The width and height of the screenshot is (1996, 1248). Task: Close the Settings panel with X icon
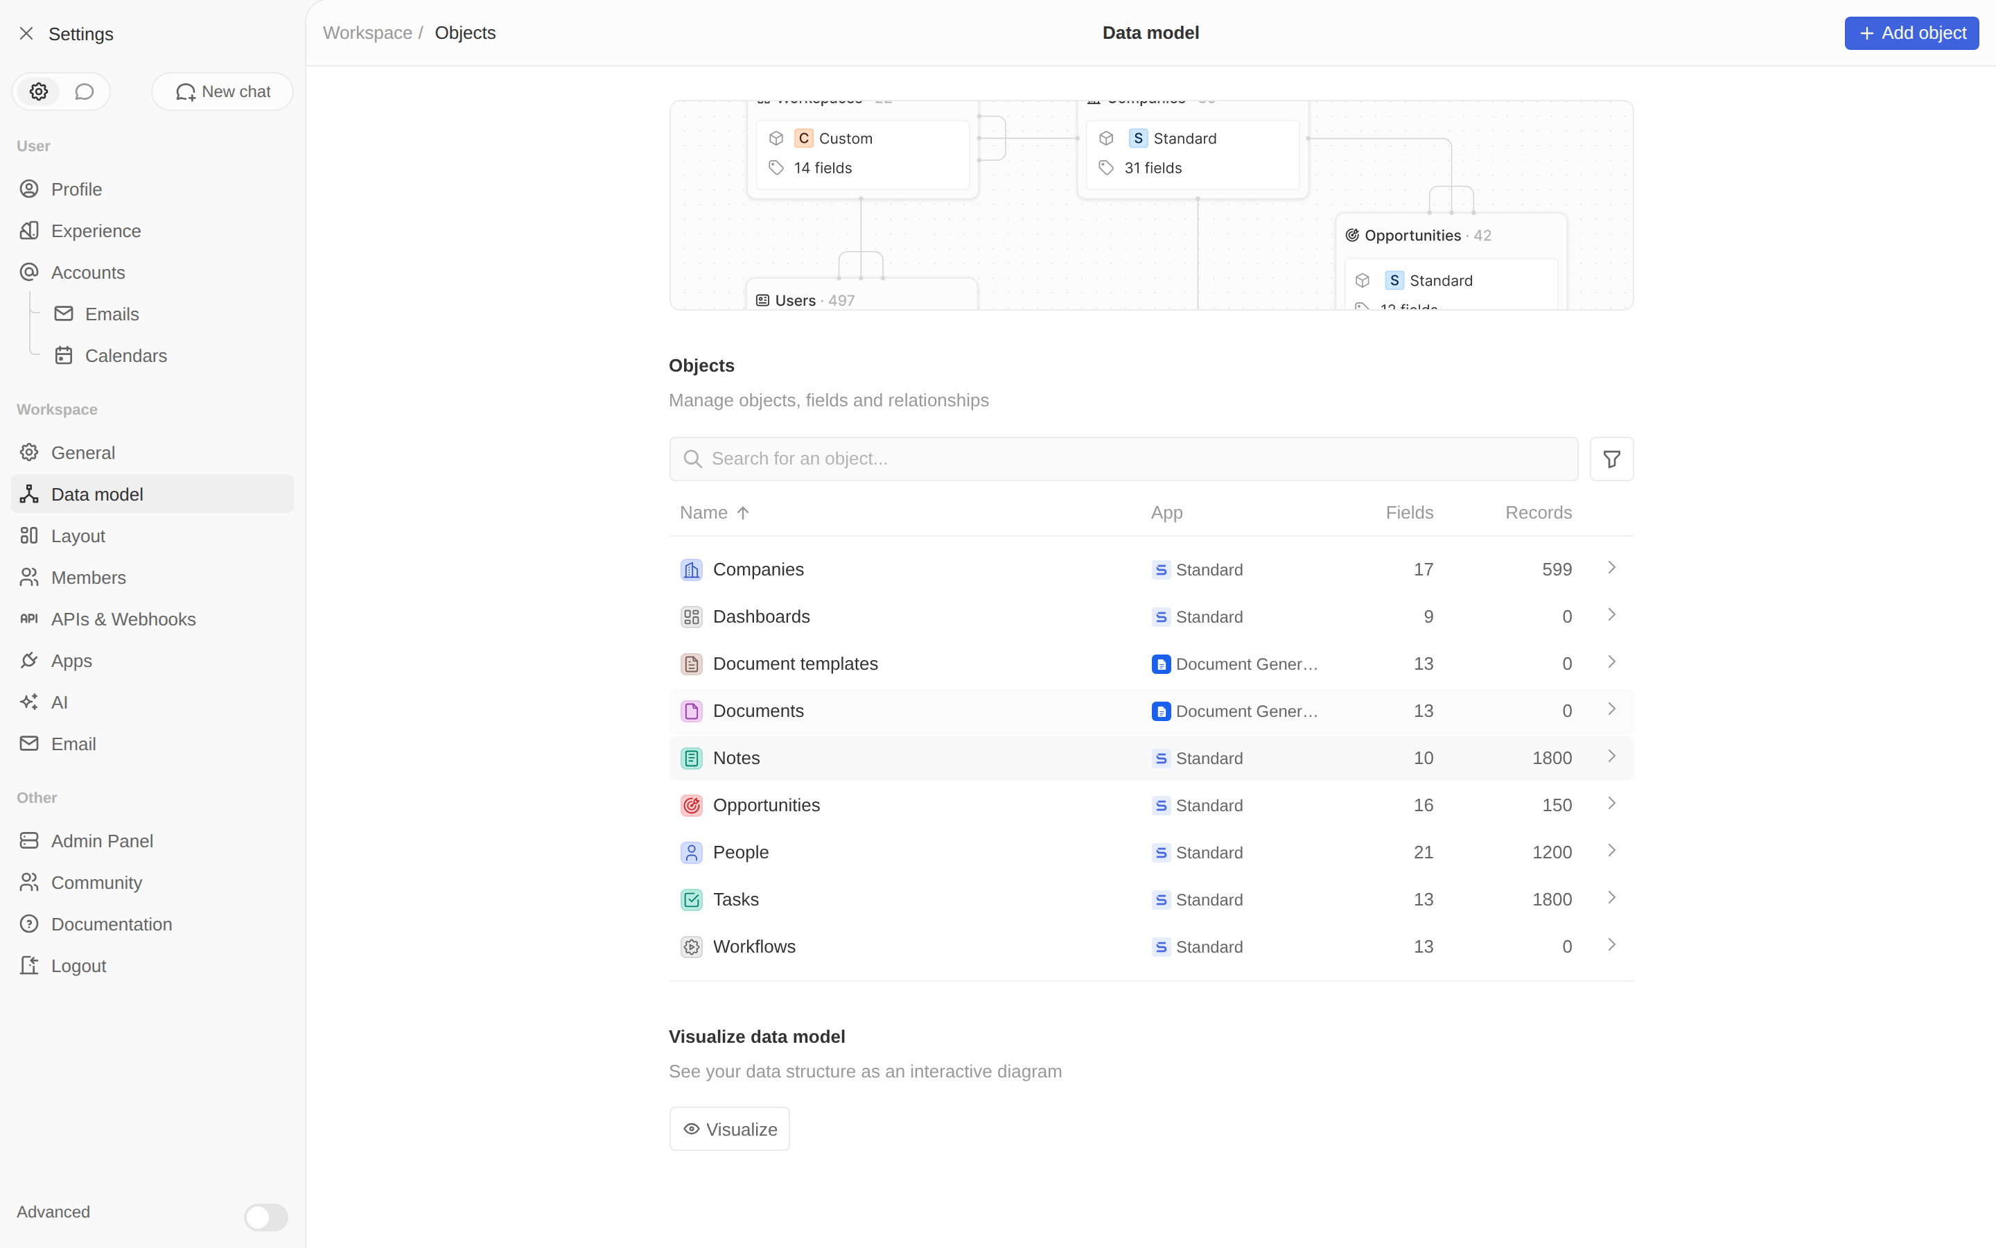pyautogui.click(x=26, y=33)
